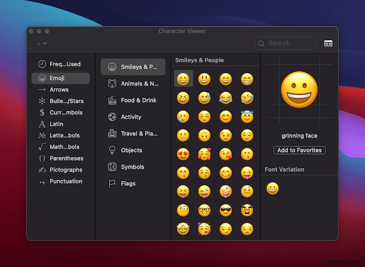Switch to the Food & Drink category

[x=133, y=100]
